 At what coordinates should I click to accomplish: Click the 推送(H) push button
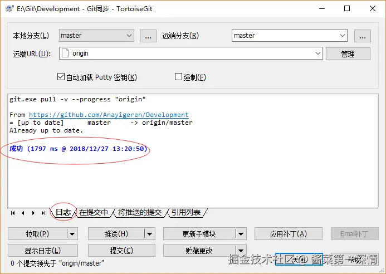[116, 234]
